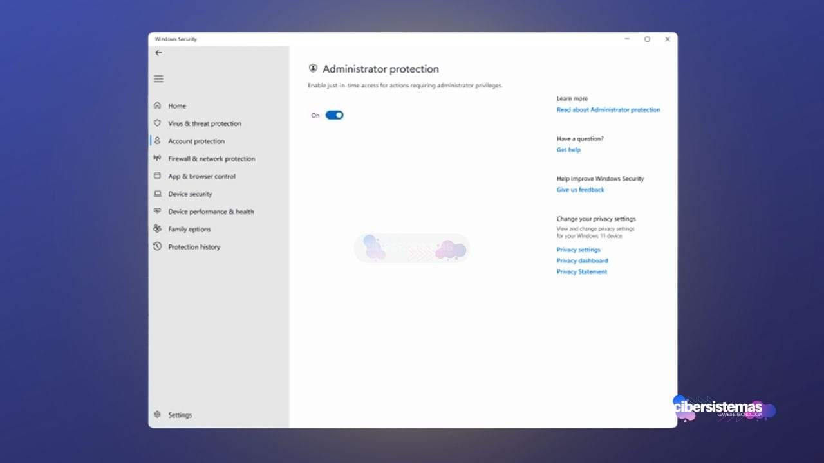Click the App & browser control window icon

157,176
